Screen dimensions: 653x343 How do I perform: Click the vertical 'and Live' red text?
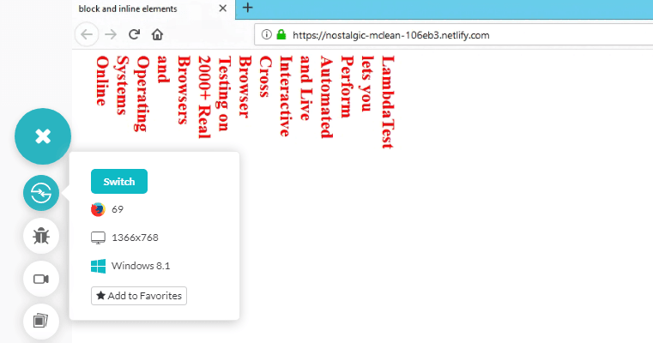[x=306, y=88]
